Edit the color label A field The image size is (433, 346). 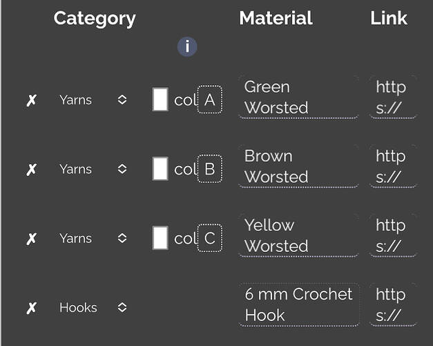[210, 100]
